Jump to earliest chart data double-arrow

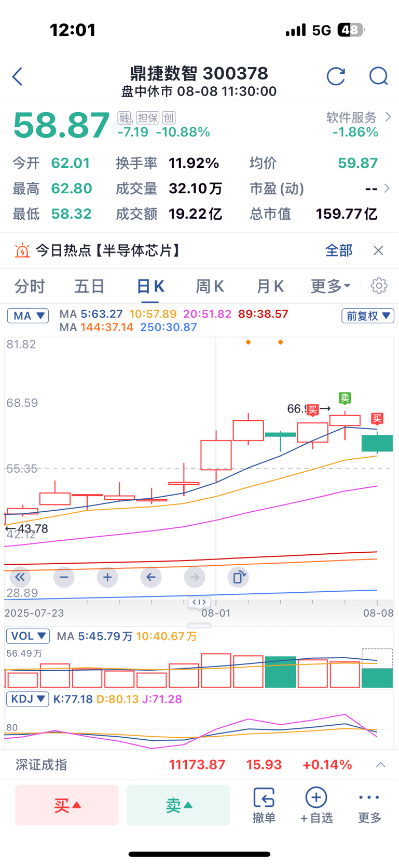[x=20, y=577]
